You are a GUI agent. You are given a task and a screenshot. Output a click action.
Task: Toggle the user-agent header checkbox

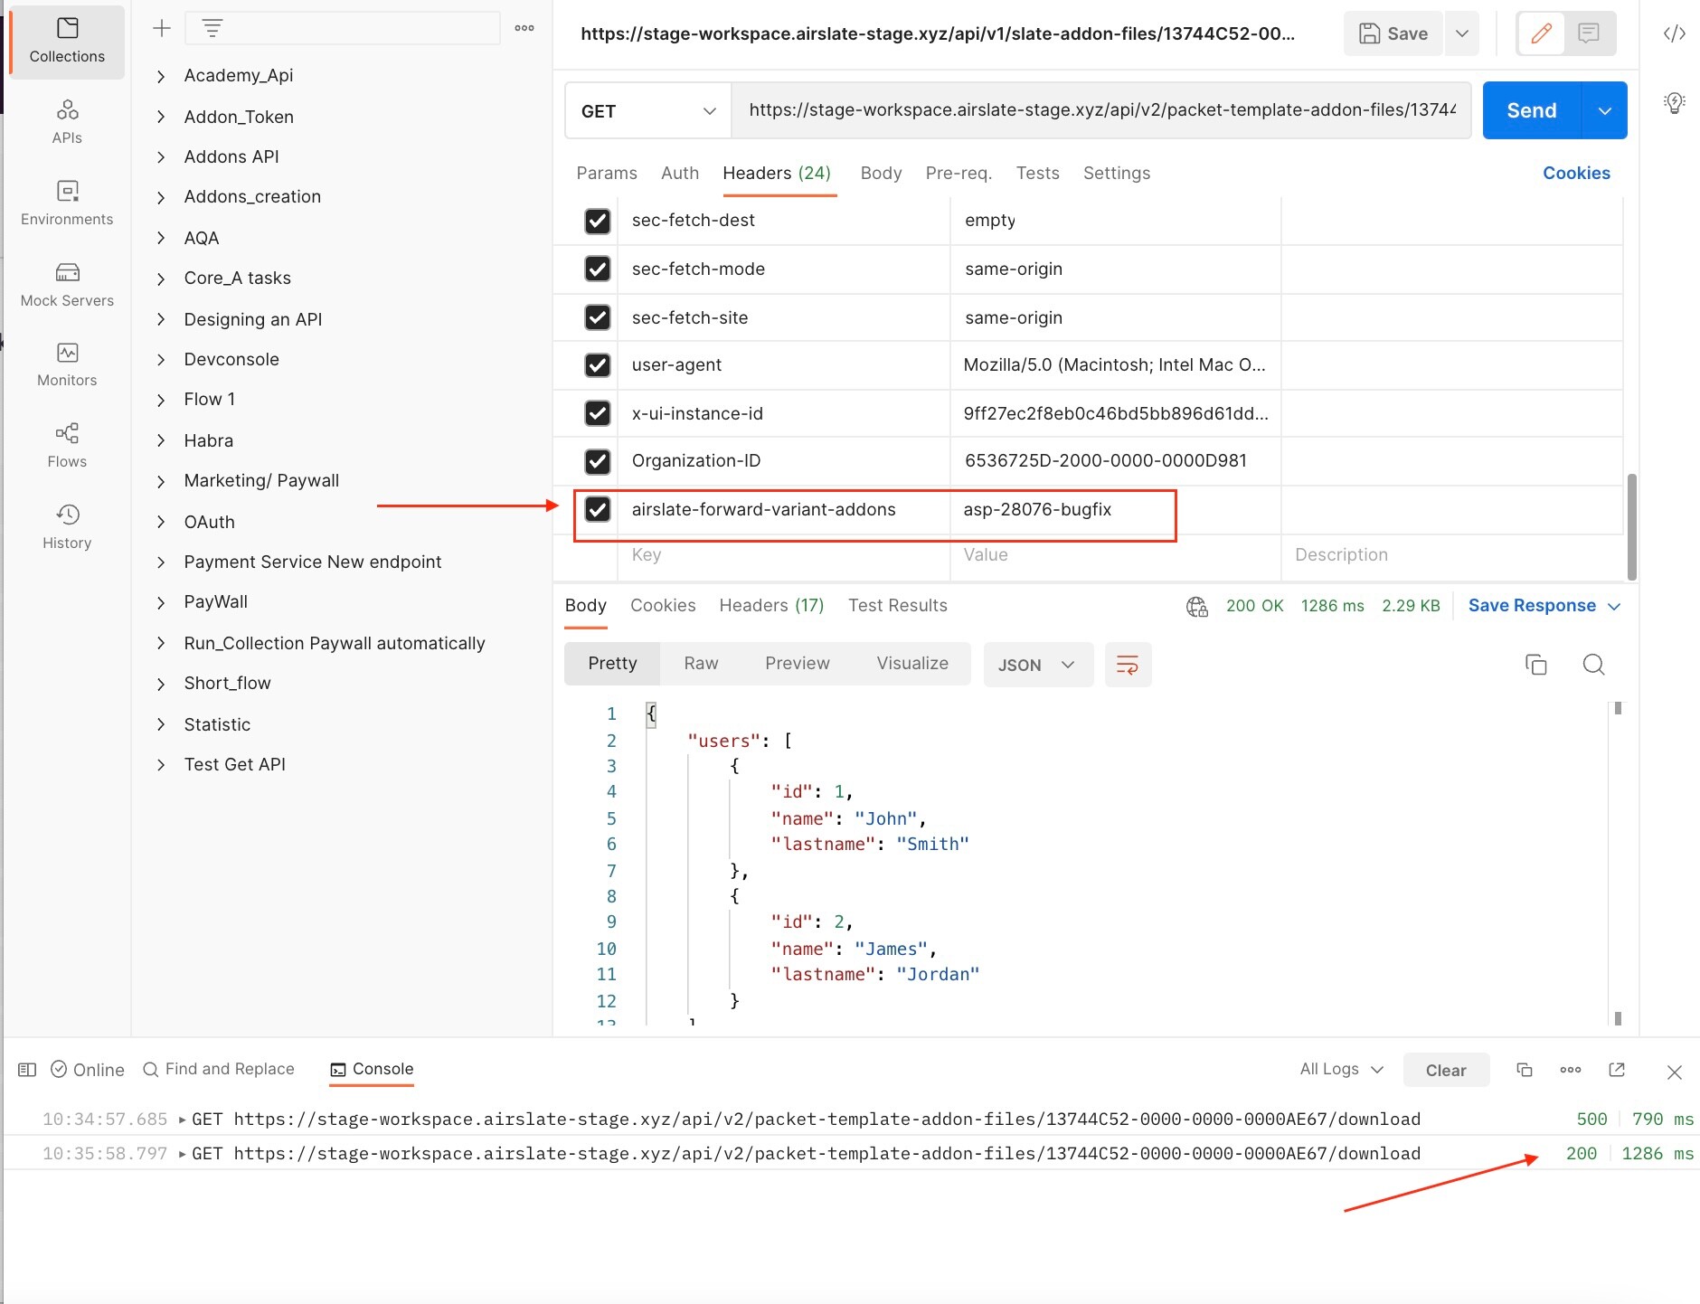click(x=597, y=364)
